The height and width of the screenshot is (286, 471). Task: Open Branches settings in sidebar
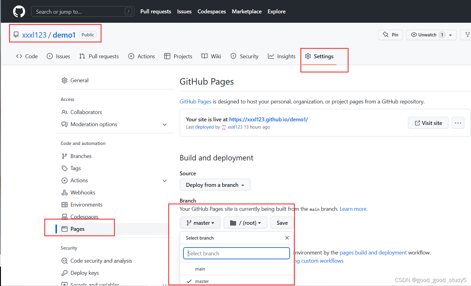pos(81,156)
